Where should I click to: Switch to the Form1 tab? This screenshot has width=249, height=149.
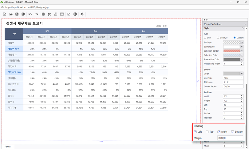[8, 147]
